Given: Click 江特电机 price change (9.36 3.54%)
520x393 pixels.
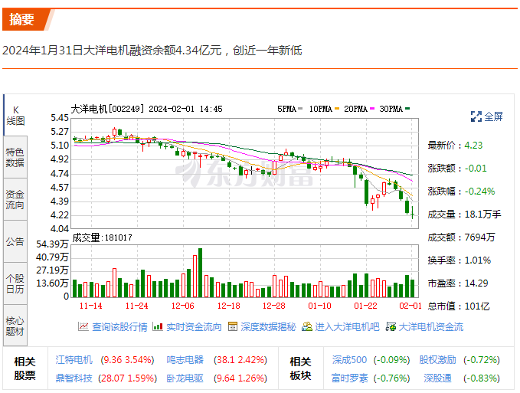Looking at the screenshot, I should coord(128,360).
